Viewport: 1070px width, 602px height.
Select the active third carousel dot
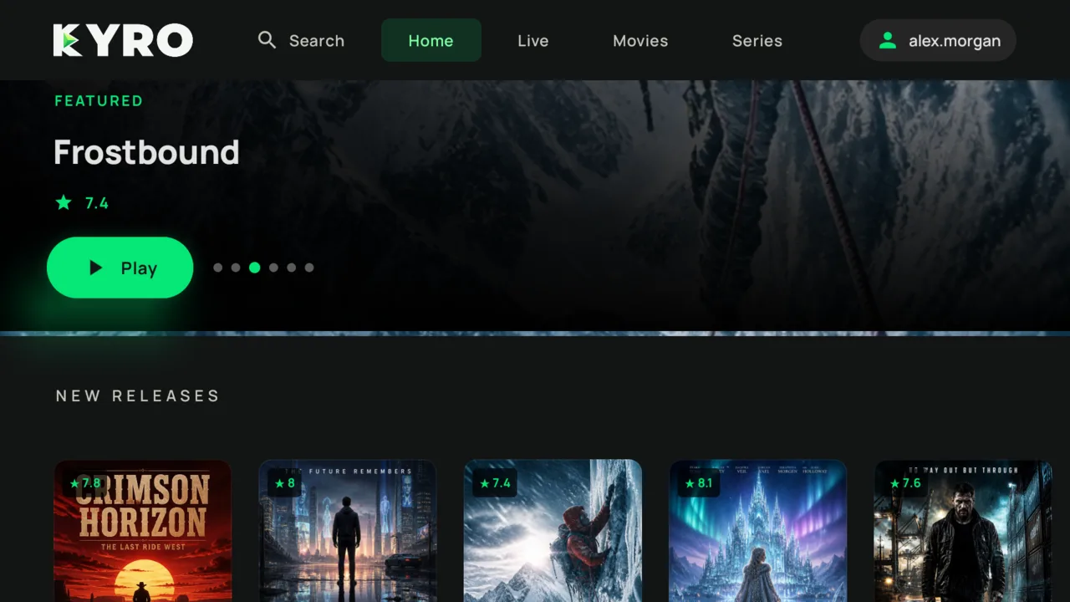[255, 268]
